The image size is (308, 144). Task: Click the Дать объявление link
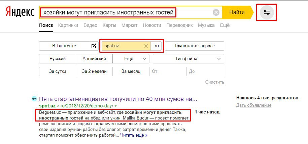[x=254, y=105]
